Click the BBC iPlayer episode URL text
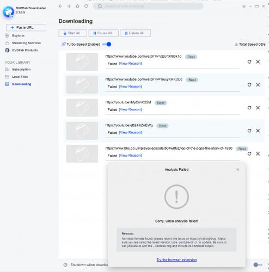The height and width of the screenshot is (272, 269). coord(169,149)
